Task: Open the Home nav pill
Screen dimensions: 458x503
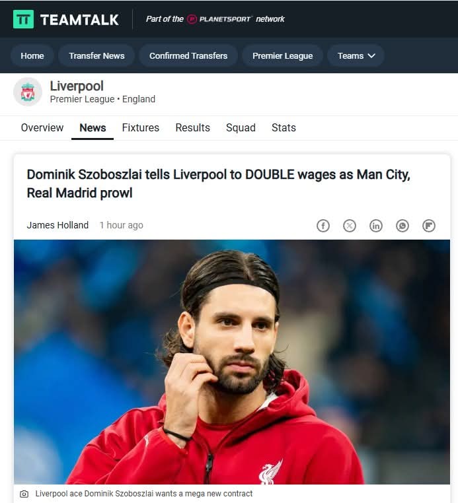Action: click(x=32, y=56)
